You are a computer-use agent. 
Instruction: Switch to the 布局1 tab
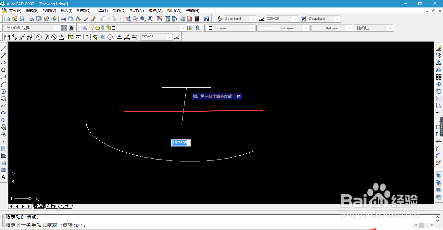(x=52, y=206)
